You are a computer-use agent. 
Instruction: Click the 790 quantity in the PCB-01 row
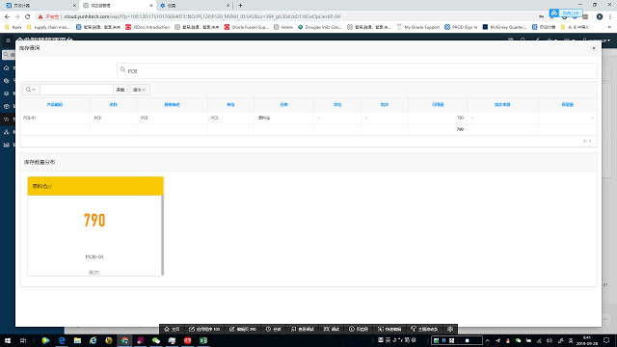point(460,118)
